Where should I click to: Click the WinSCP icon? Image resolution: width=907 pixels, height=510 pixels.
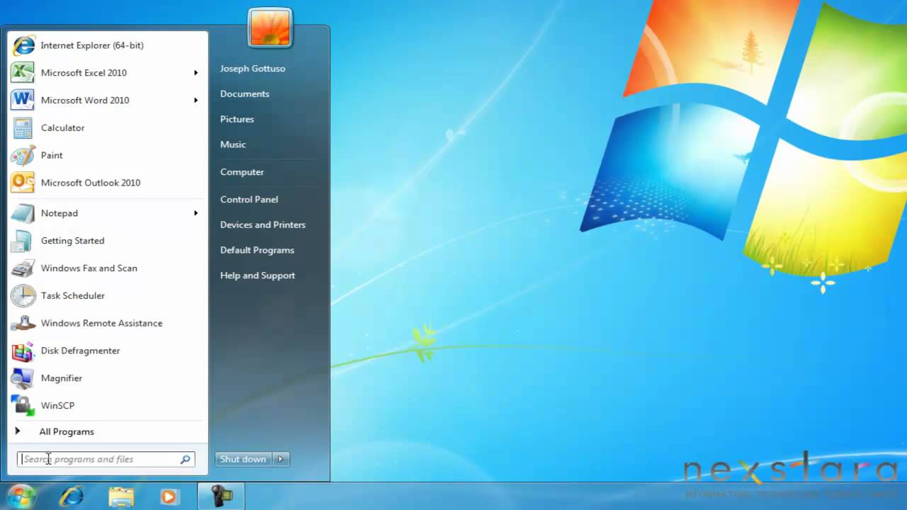(x=23, y=406)
